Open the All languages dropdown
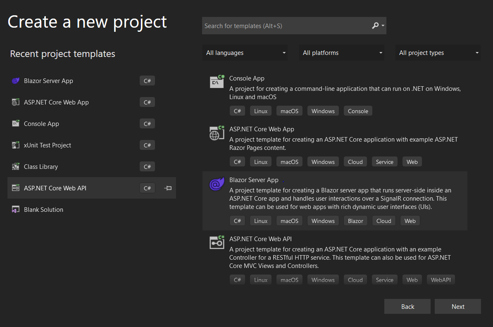This screenshot has height=327, width=493. coord(245,52)
